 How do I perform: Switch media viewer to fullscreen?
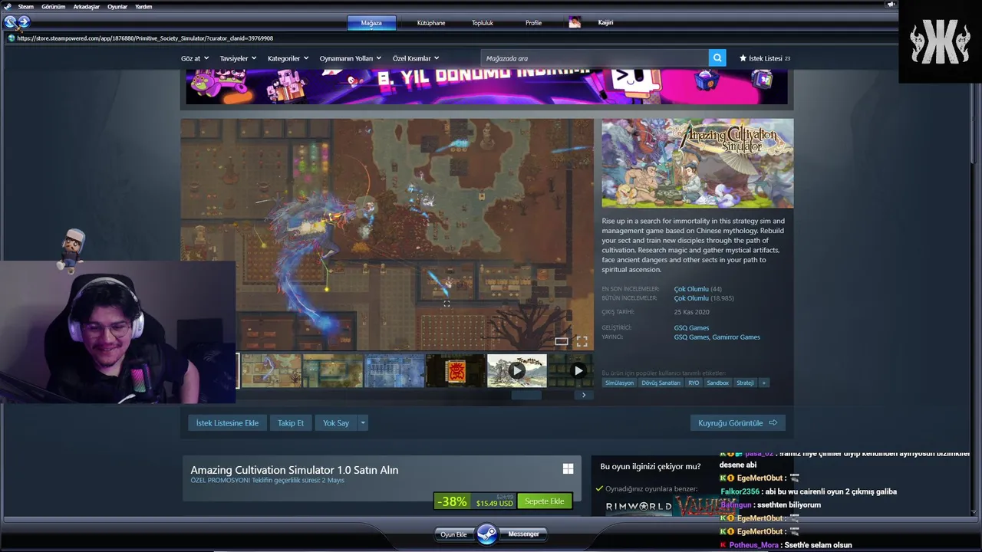tap(582, 341)
